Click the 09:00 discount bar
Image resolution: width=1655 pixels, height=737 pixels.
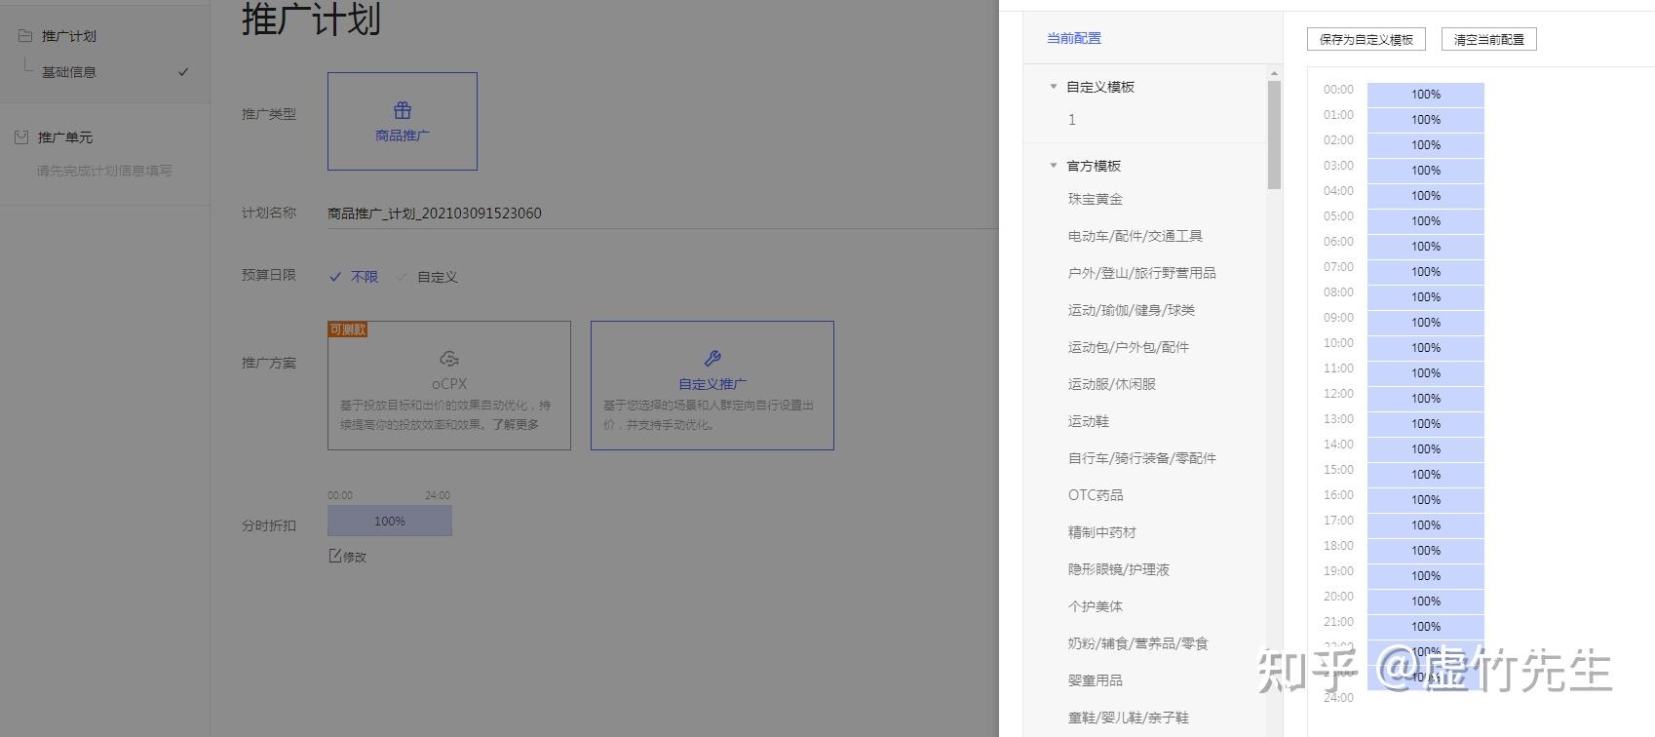1426,323
